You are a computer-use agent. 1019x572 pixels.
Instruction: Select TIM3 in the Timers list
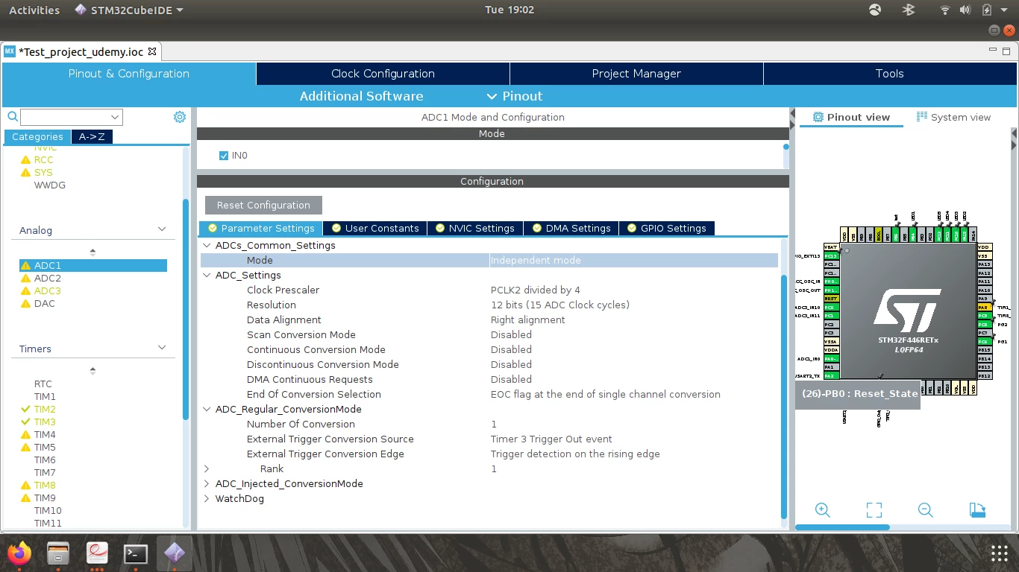tap(45, 422)
